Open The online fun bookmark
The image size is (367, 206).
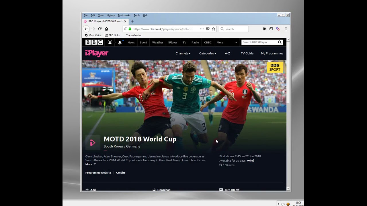(x=134, y=35)
